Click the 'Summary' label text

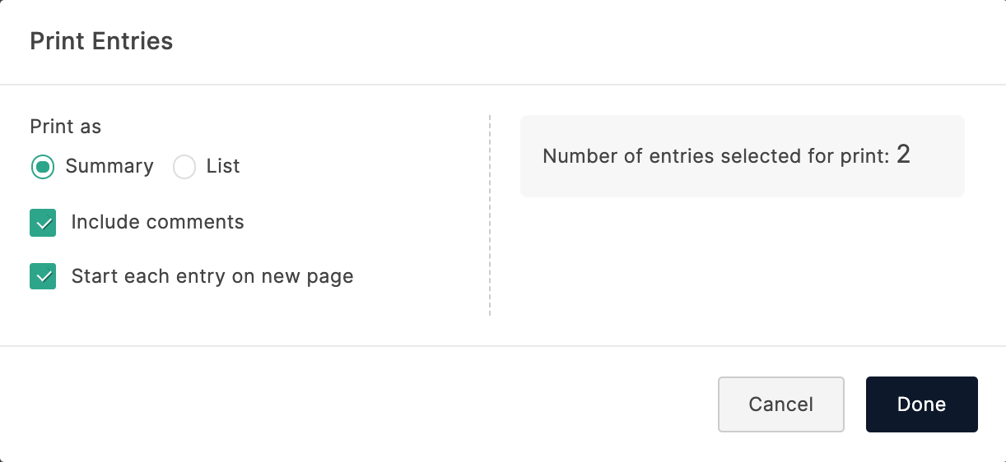point(109,166)
